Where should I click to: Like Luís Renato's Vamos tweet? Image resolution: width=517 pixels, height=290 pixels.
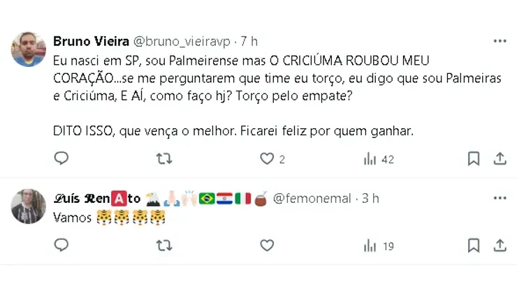(x=267, y=245)
